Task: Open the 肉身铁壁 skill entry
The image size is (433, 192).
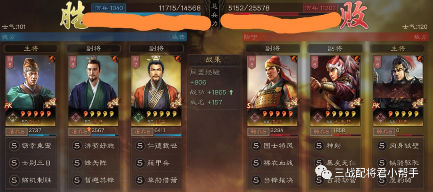Action: pos(398,146)
